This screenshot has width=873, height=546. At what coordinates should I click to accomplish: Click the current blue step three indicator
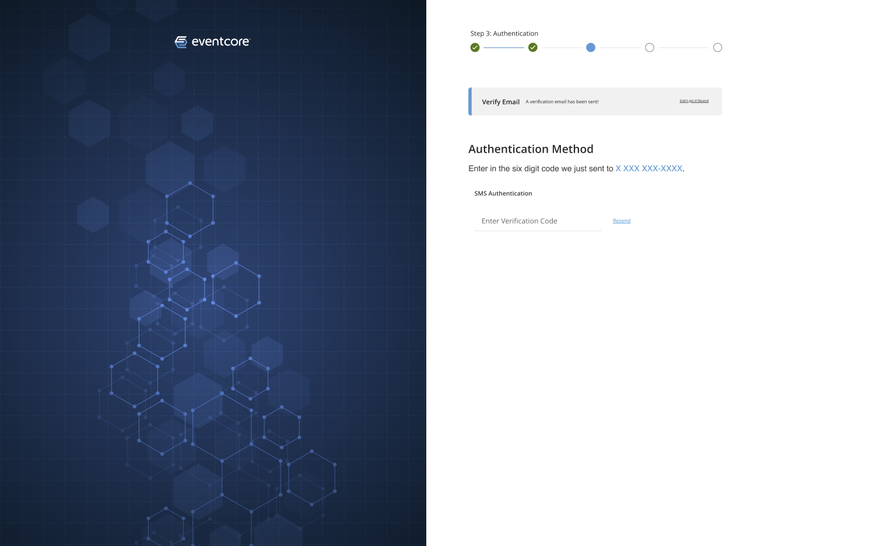pyautogui.click(x=591, y=48)
